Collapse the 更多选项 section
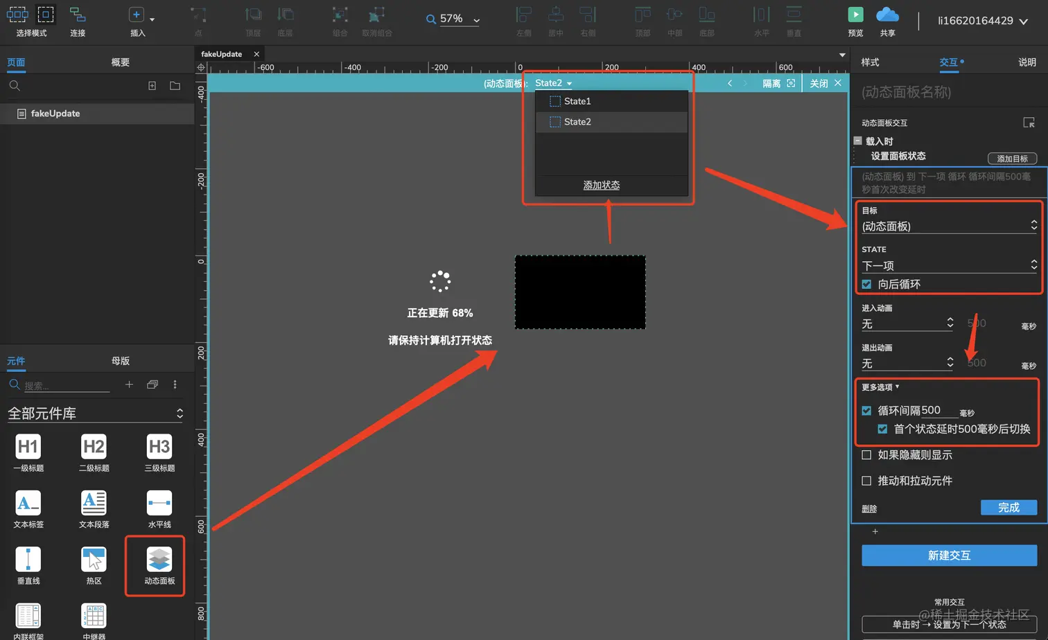This screenshot has height=640, width=1048. [x=880, y=387]
